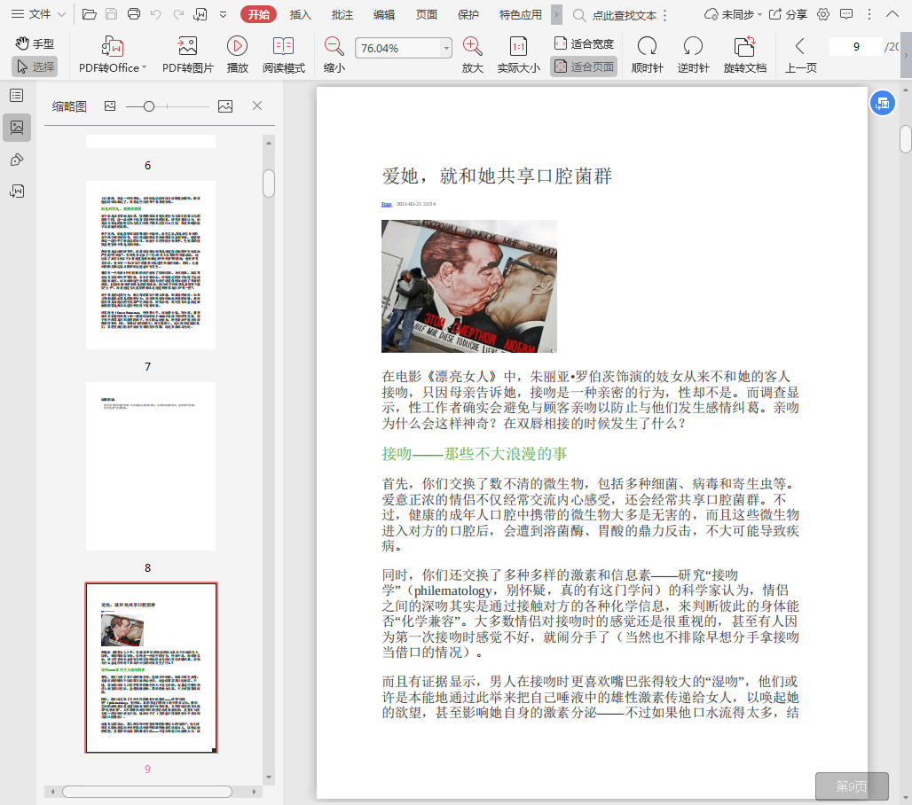Expand the PDF转Office dropdown arrow

[x=144, y=67]
